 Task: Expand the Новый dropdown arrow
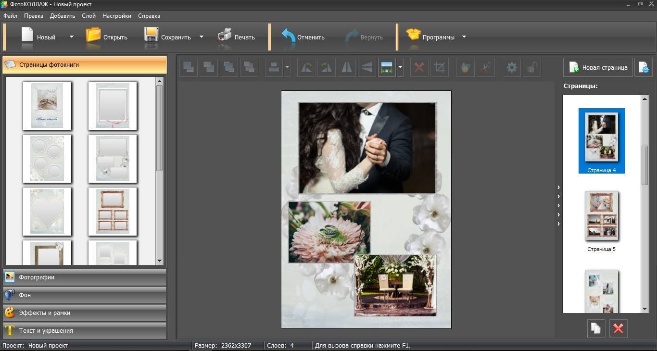[72, 37]
